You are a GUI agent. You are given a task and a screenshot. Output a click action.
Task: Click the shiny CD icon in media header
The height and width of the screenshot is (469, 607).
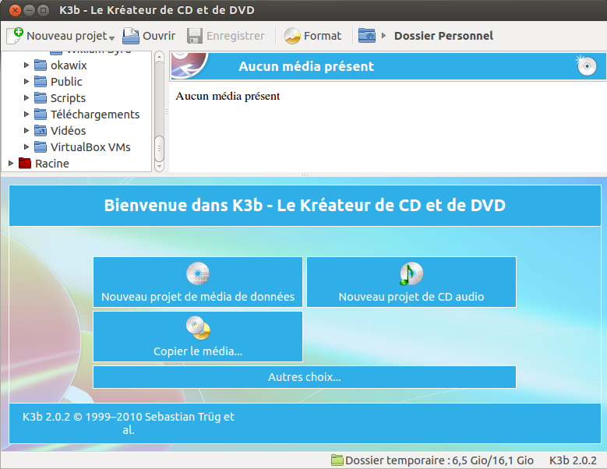pyautogui.click(x=587, y=65)
